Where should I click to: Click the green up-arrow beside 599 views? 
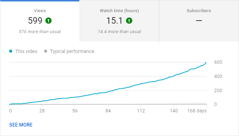48,21
